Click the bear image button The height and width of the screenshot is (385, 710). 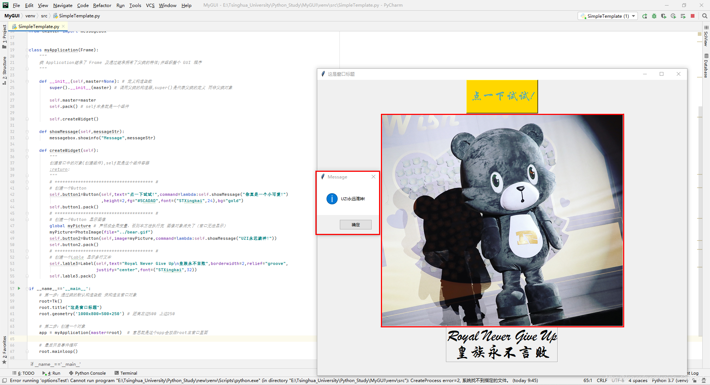point(503,221)
